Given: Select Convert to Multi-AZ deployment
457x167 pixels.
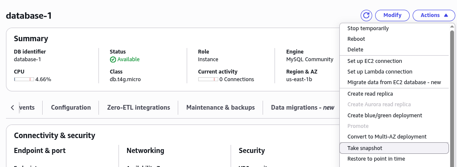Looking at the screenshot, I should (394, 137).
